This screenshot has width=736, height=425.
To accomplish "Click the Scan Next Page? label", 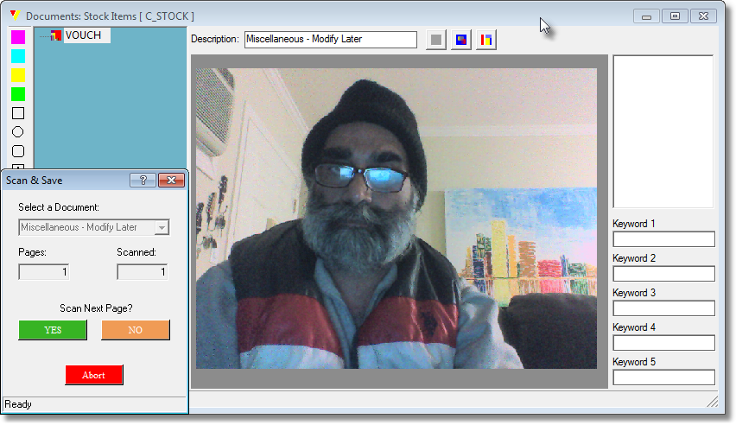I will tap(96, 308).
